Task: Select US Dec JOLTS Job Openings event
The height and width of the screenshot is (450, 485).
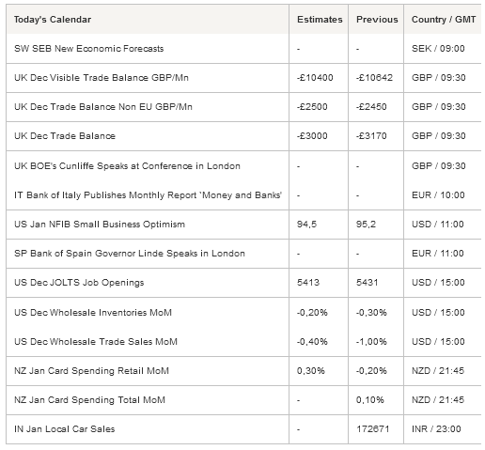Action: (x=79, y=283)
